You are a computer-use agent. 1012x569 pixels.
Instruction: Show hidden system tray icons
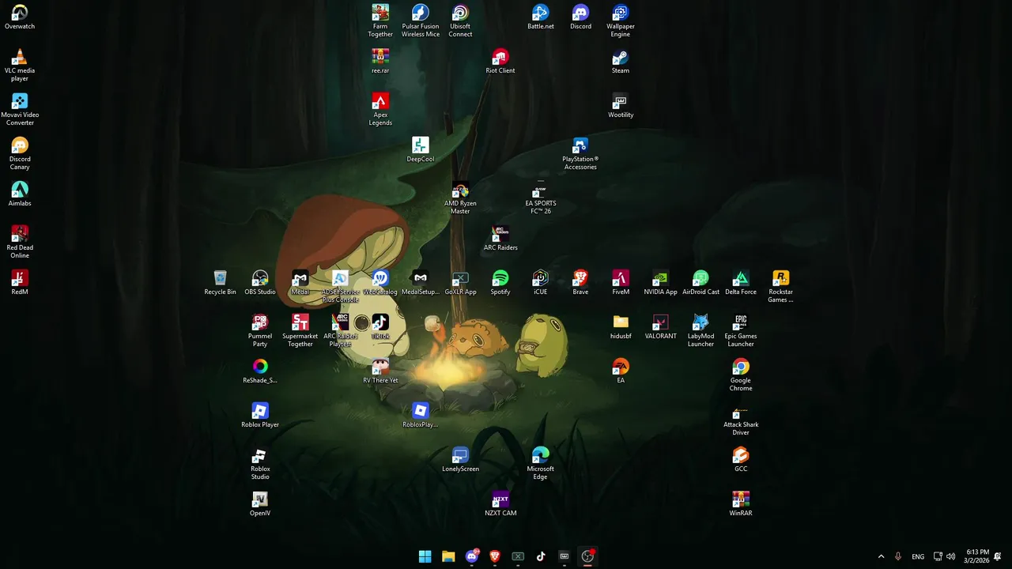(x=881, y=556)
